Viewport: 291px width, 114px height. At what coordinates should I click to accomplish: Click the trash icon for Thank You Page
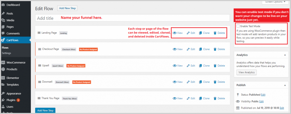(215, 98)
